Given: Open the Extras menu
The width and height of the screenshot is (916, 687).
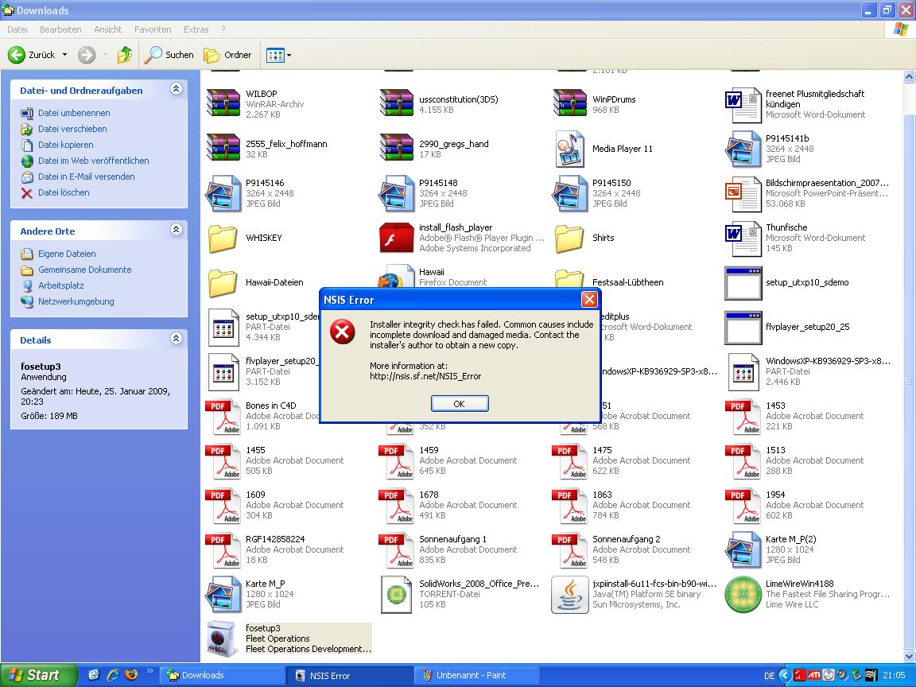Looking at the screenshot, I should [196, 29].
